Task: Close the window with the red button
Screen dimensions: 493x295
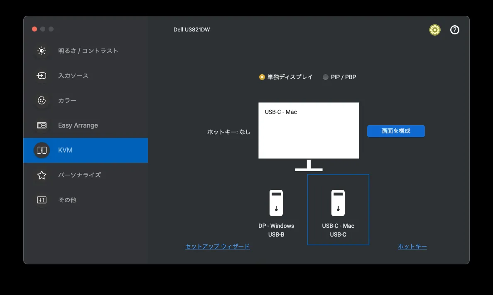Action: pyautogui.click(x=34, y=29)
